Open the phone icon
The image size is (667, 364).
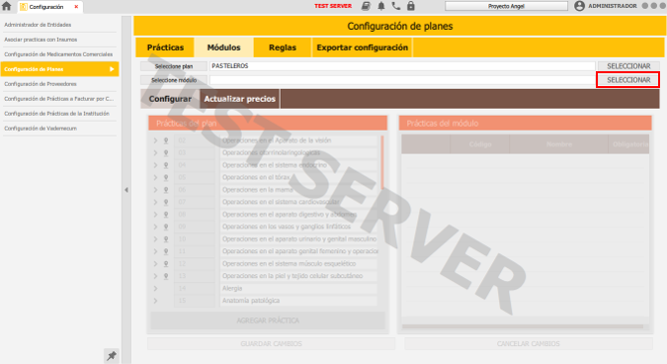pyautogui.click(x=396, y=6)
